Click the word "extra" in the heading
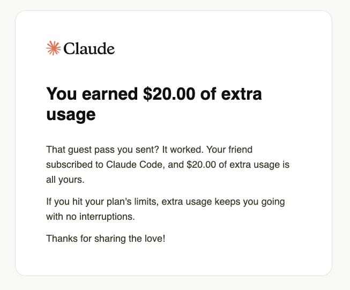This screenshot has height=290, width=350. click(241, 94)
